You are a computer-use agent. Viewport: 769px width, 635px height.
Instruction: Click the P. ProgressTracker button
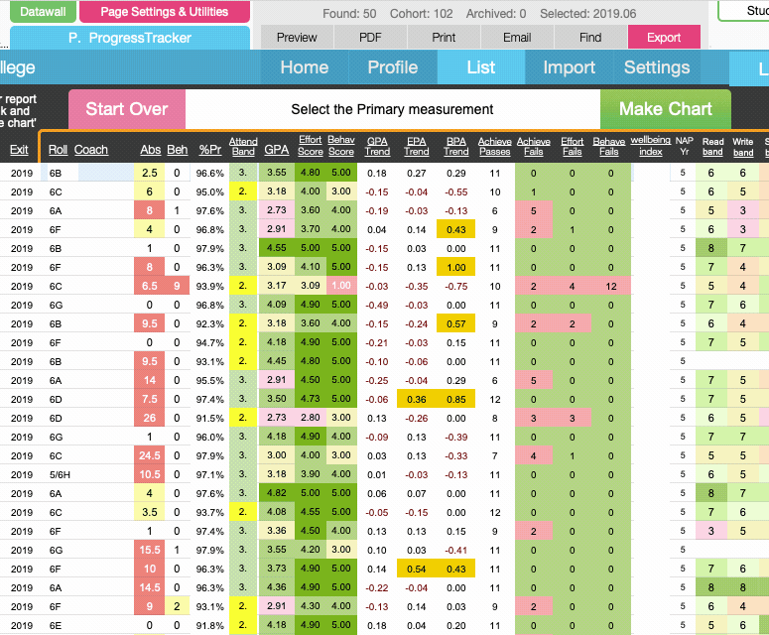click(x=130, y=38)
